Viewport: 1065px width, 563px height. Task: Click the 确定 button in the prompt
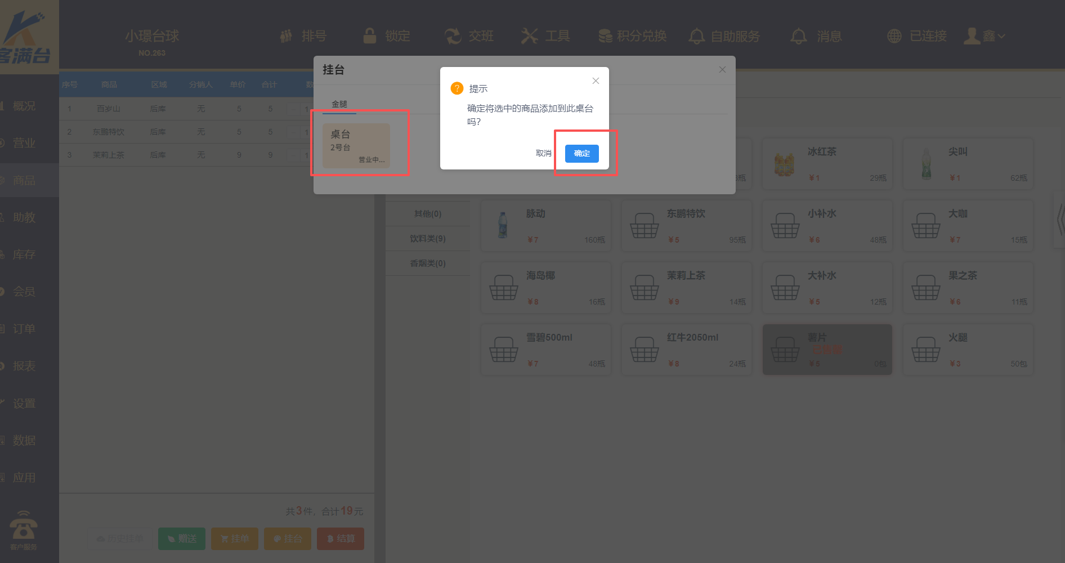coord(581,154)
